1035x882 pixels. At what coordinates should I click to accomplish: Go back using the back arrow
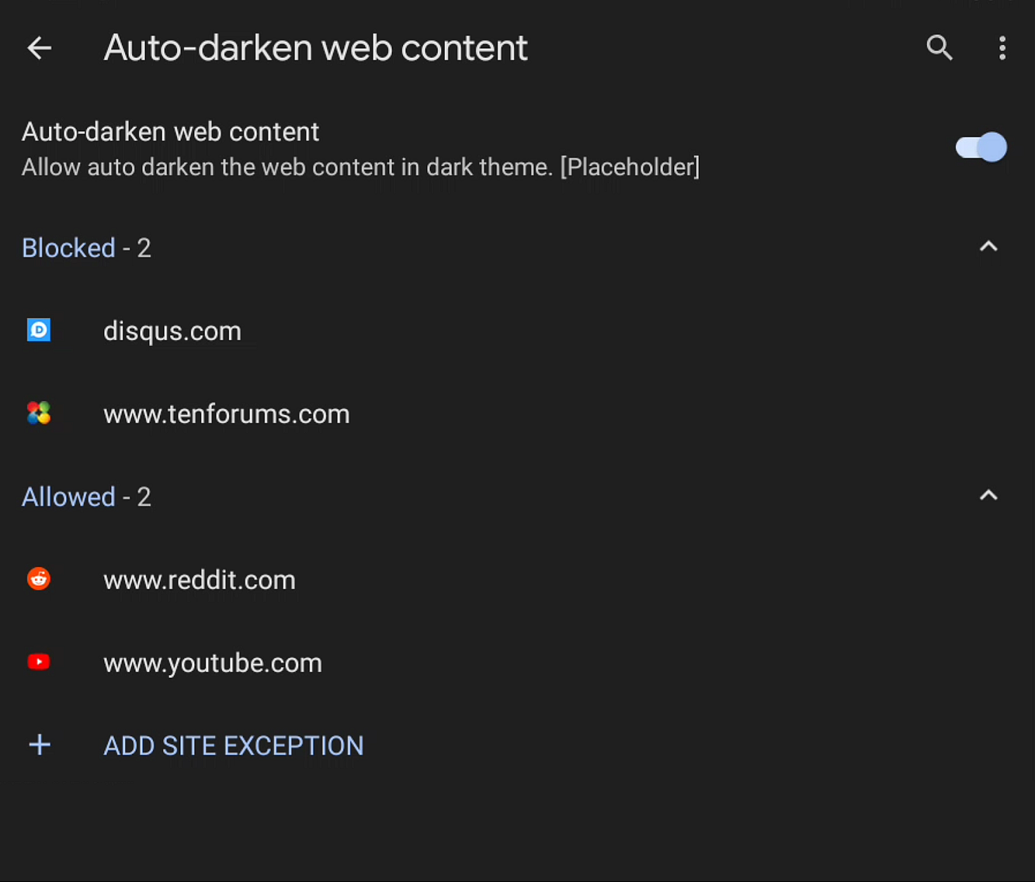(39, 48)
